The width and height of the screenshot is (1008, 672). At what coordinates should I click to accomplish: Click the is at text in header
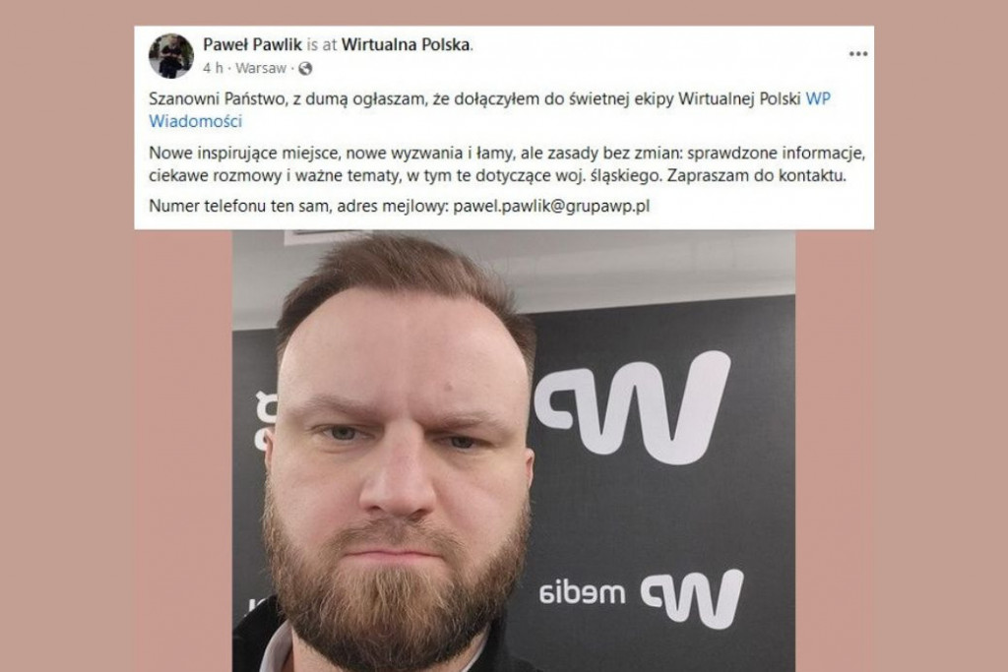(x=322, y=44)
